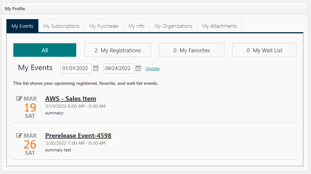Click text '3/19/2022 8:00 AM - 9:00 AM'

coord(75,106)
